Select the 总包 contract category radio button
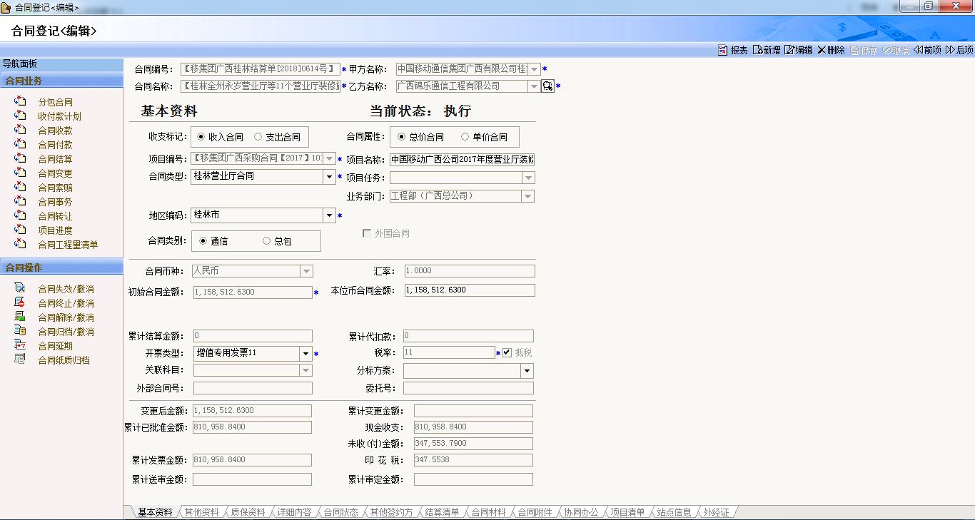 click(x=267, y=241)
